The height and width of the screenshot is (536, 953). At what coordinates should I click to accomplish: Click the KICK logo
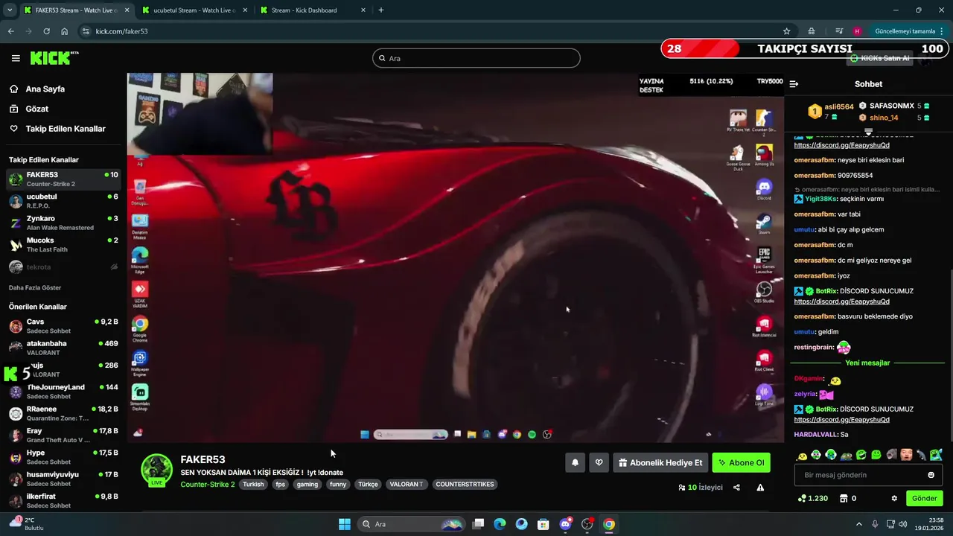coord(54,58)
